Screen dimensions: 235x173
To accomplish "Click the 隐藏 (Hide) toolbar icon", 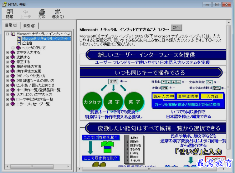I will click(9, 14).
